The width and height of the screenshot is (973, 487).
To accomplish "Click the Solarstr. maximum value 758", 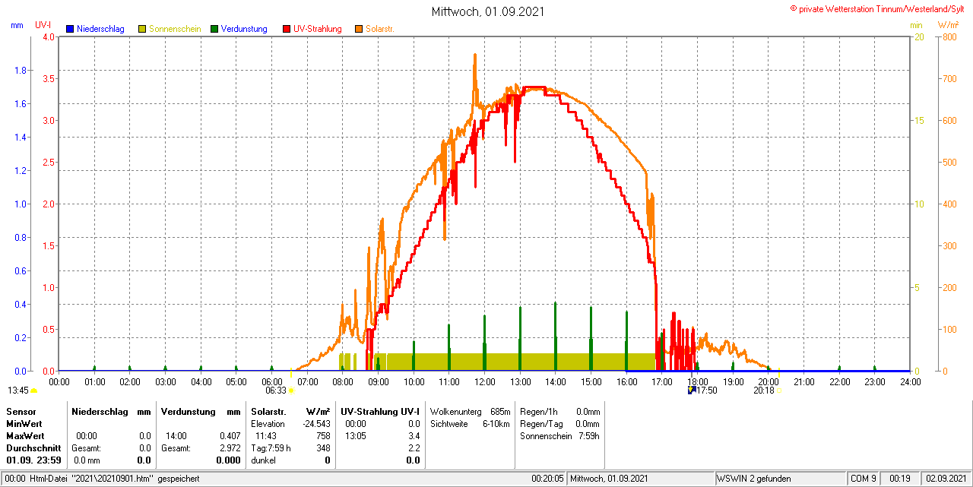I will [x=323, y=435].
